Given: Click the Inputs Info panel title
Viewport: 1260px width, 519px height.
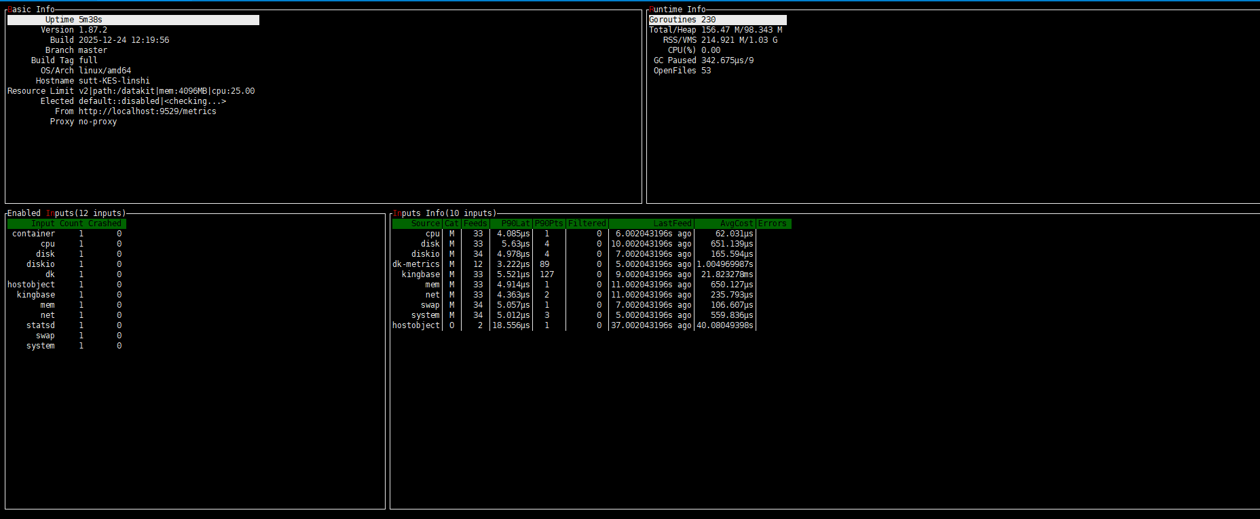Looking at the screenshot, I should pyautogui.click(x=445, y=213).
